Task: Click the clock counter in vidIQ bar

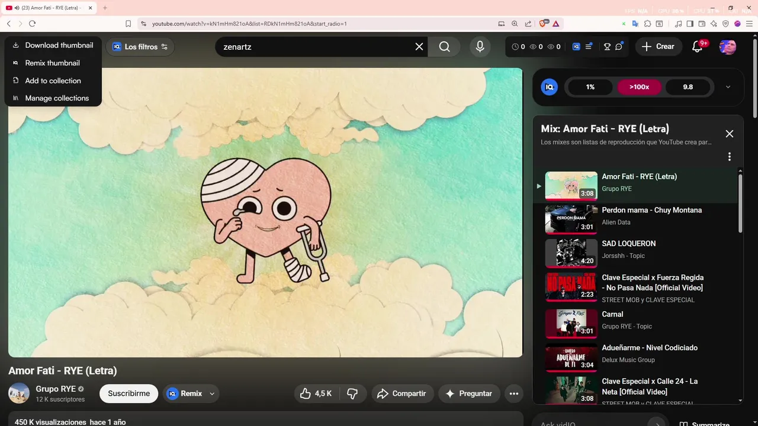Action: click(518, 47)
